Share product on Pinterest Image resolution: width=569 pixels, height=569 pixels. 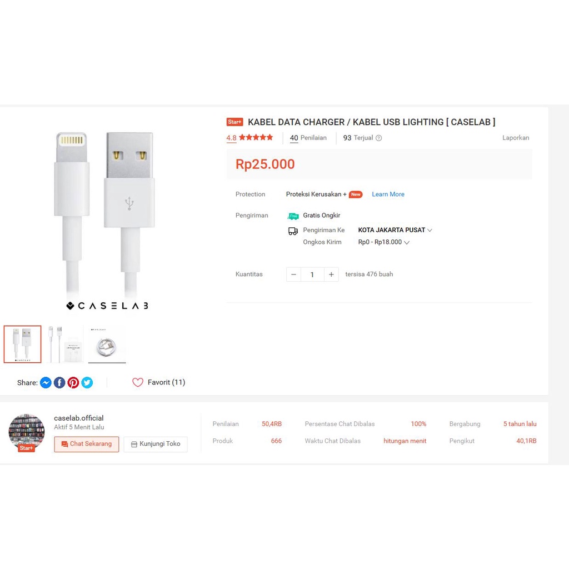[73, 382]
